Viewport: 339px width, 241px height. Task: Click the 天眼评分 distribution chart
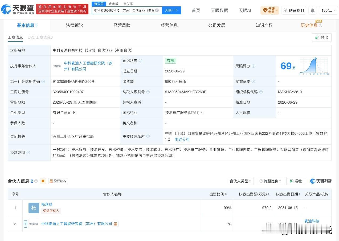[314, 66]
